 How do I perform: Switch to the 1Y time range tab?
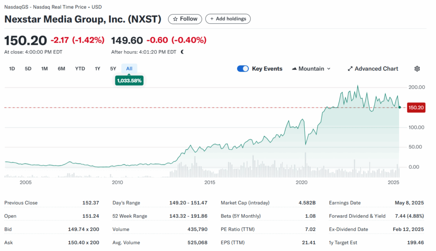[97, 68]
